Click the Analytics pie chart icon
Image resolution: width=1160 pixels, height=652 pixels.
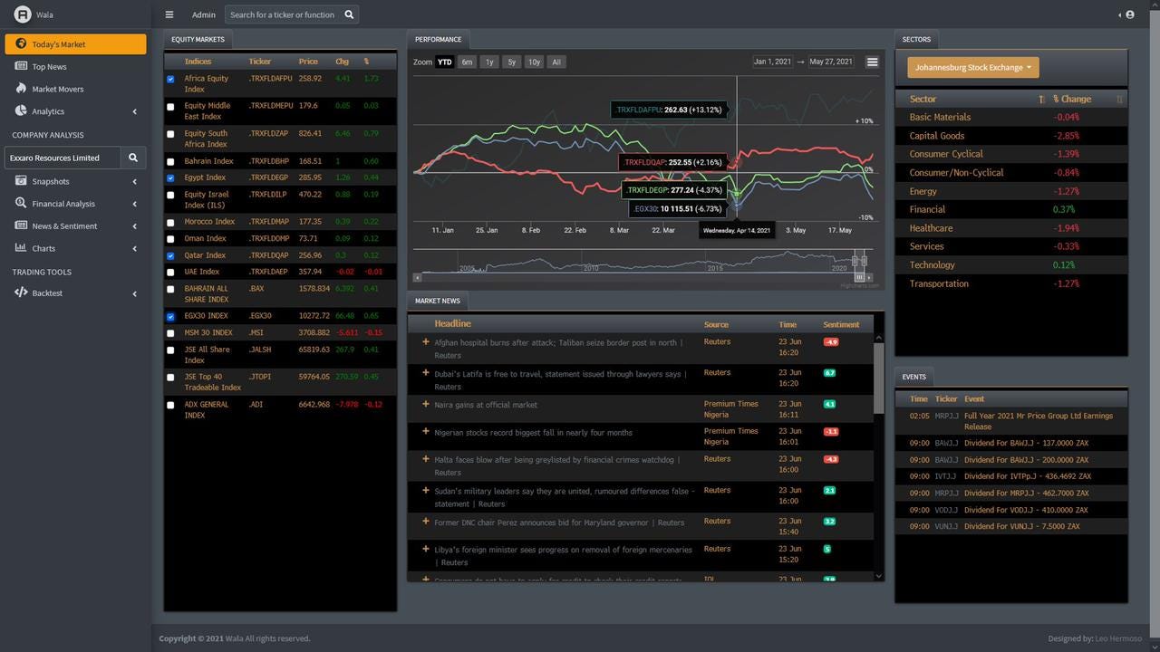point(22,110)
